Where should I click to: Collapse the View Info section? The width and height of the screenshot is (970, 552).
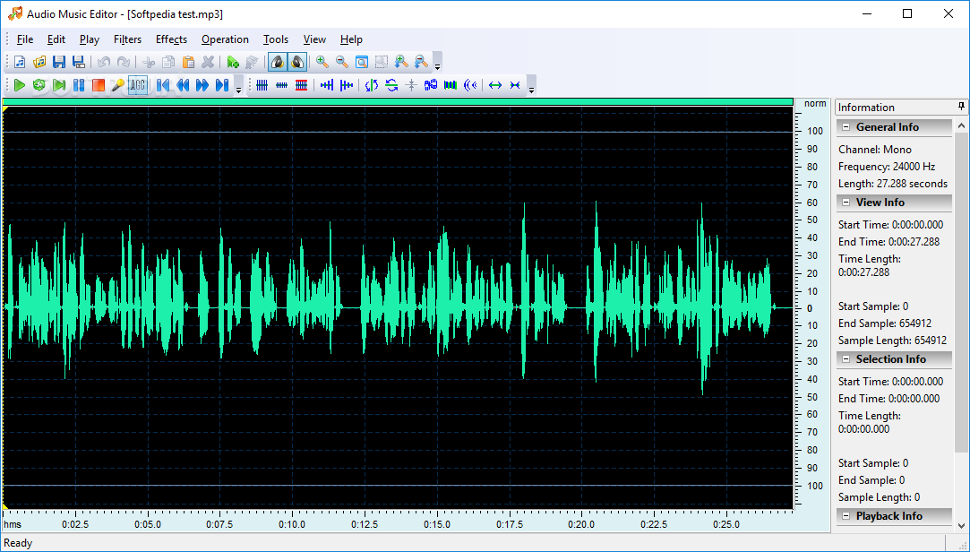846,203
